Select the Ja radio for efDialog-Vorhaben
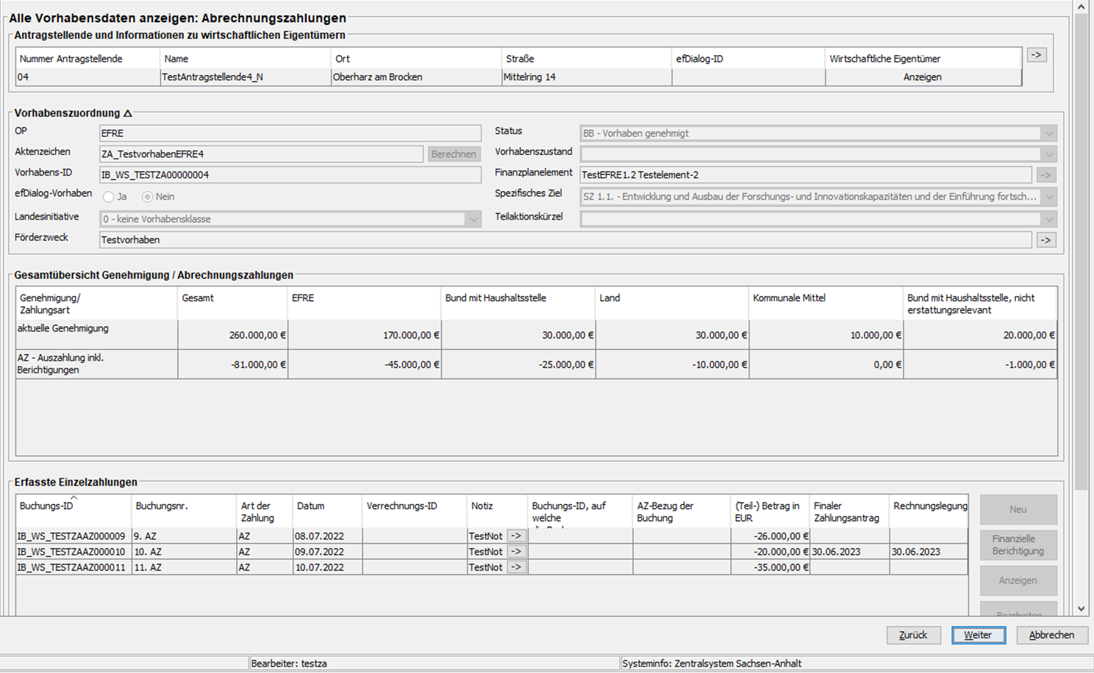This screenshot has width=1094, height=673. tap(109, 197)
